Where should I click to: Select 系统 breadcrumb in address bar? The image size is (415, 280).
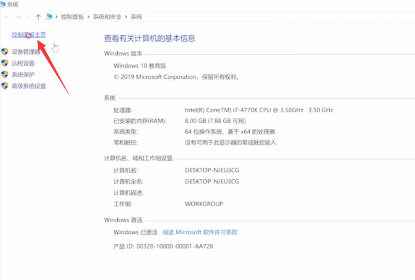pyautogui.click(x=136, y=17)
